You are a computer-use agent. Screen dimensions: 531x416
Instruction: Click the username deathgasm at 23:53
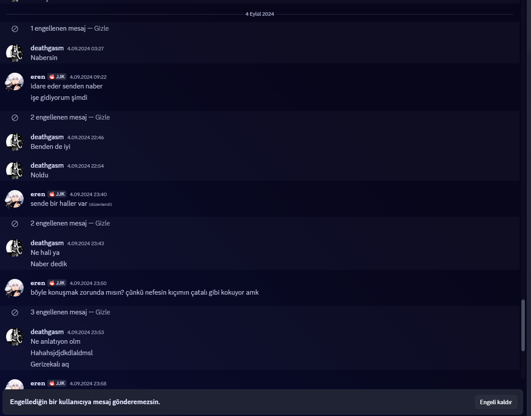pyautogui.click(x=47, y=332)
